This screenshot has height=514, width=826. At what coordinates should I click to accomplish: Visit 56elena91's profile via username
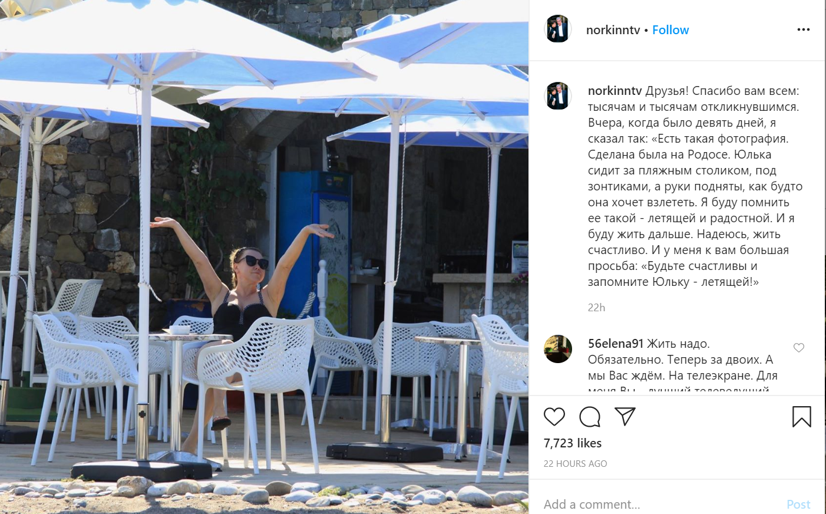pyautogui.click(x=616, y=344)
